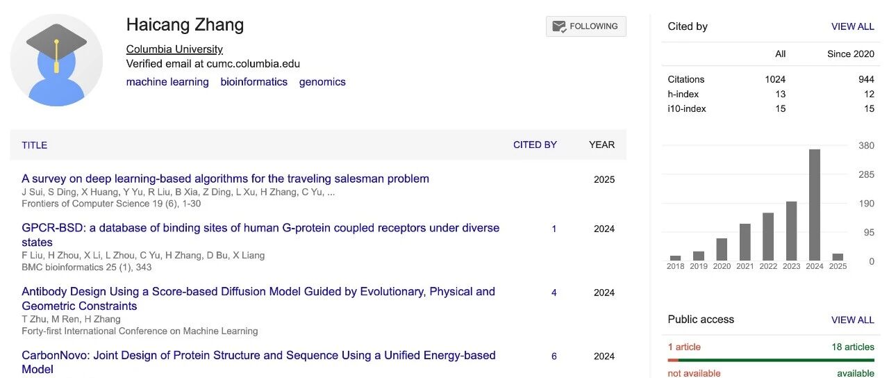Click the green public access availability bar
The width and height of the screenshot is (889, 378).
point(776,360)
